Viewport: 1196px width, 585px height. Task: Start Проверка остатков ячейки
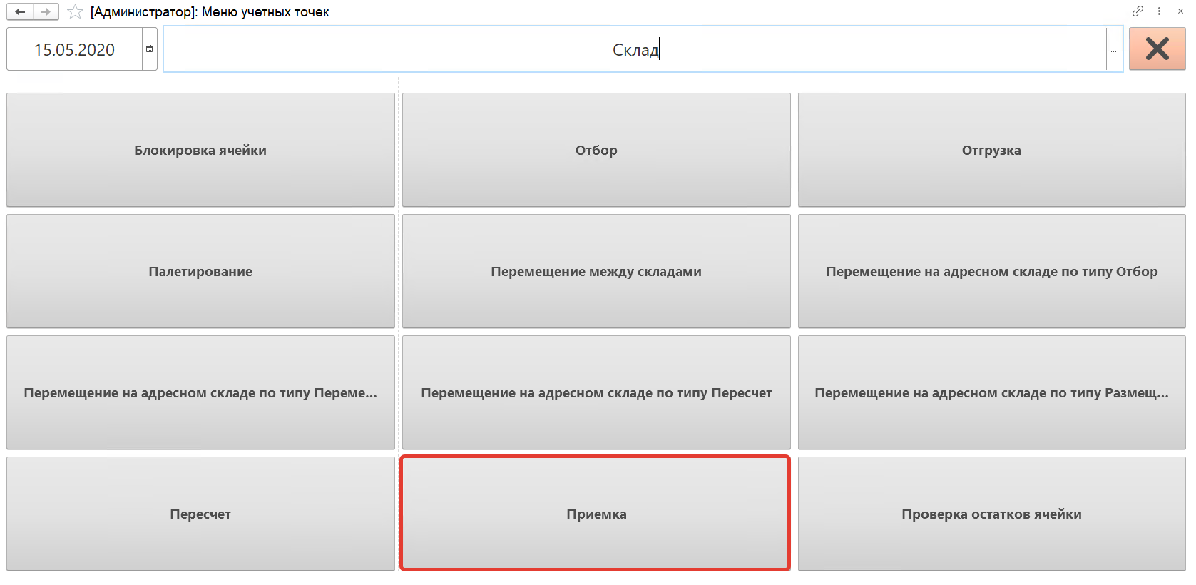click(991, 514)
